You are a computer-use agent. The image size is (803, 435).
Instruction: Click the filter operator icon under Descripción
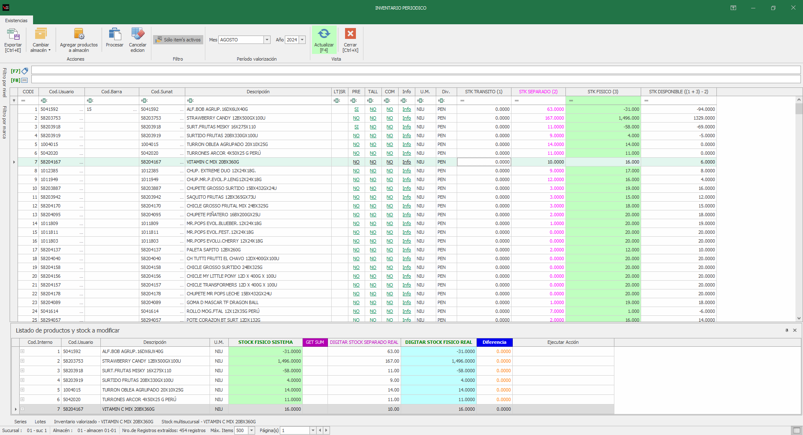click(x=190, y=100)
